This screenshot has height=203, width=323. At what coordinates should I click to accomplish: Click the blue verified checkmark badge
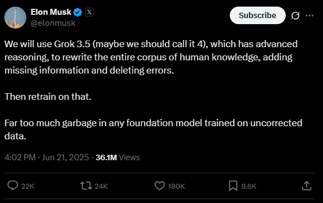click(x=78, y=12)
